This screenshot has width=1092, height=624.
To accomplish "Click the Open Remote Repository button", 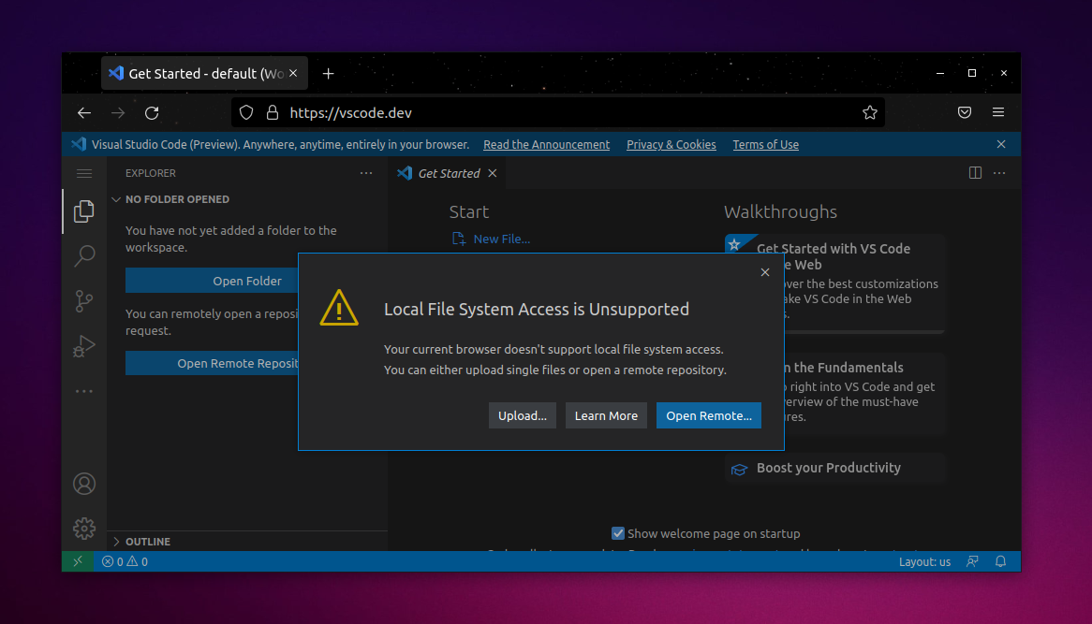I will [213, 363].
